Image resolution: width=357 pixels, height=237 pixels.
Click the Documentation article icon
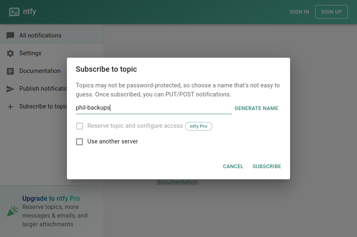coord(11,71)
